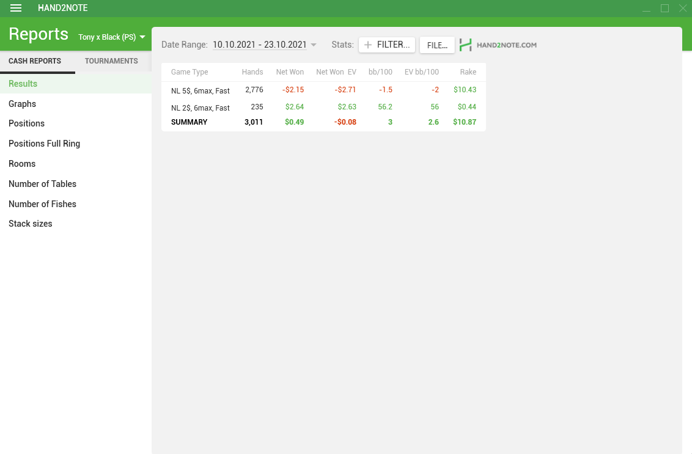Click the SUMMARY row label
Viewport: 692px width, 454px height.
click(190, 122)
